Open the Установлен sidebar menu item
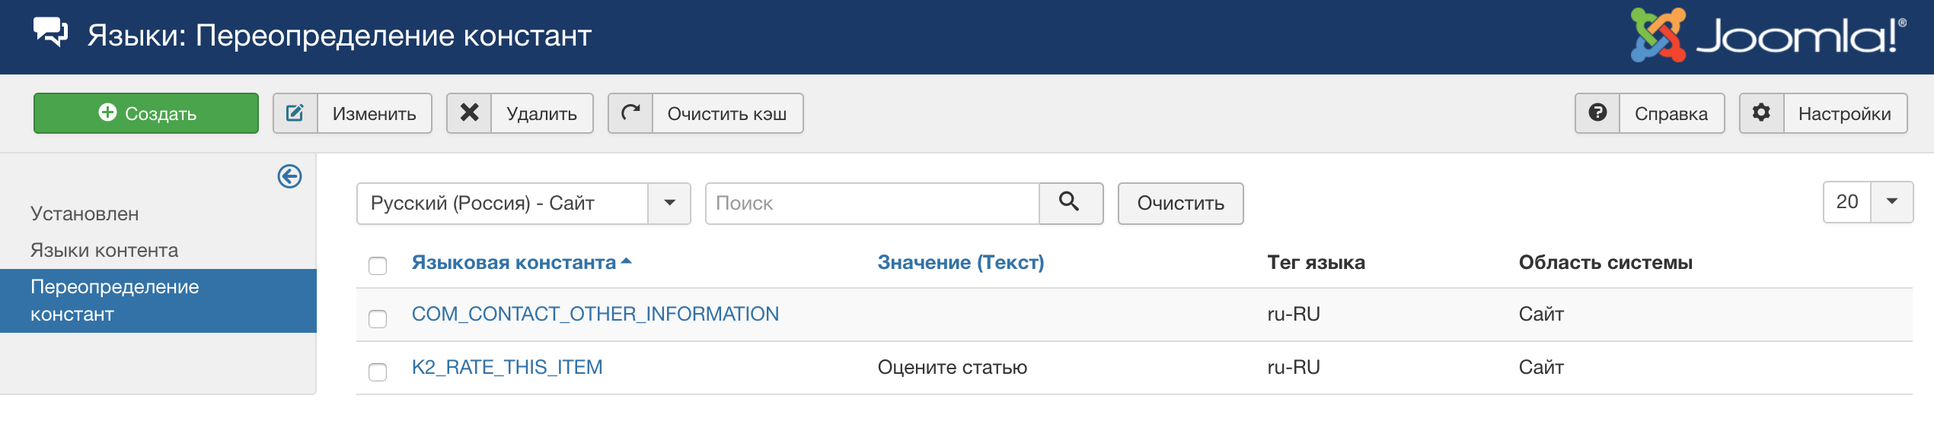Viewport: 1934px width, 427px height. (85, 214)
